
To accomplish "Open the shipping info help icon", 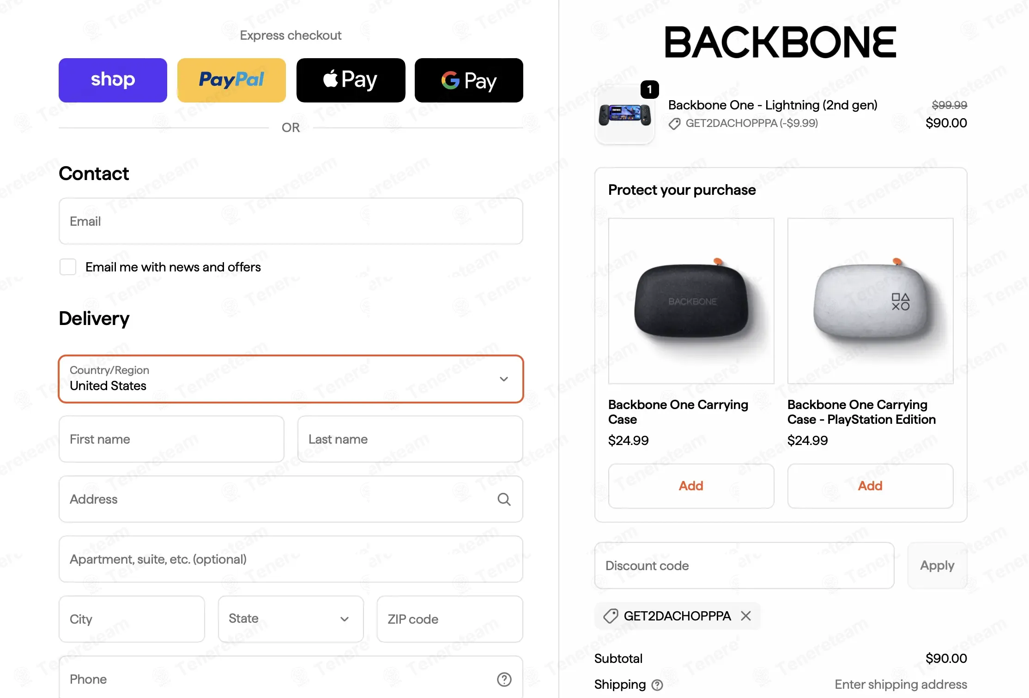I will [657, 685].
